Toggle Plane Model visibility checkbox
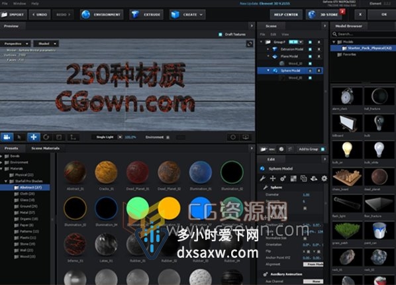Screen dimensions: 396x285 pos(310,56)
